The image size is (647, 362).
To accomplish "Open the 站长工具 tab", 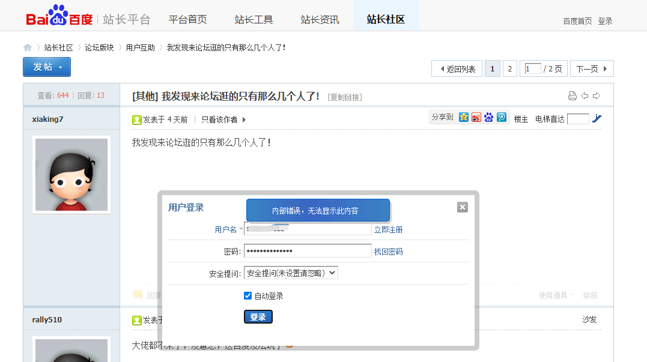I will (x=254, y=19).
